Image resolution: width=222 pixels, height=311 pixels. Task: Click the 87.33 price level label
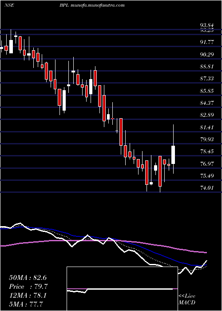[x=207, y=79]
